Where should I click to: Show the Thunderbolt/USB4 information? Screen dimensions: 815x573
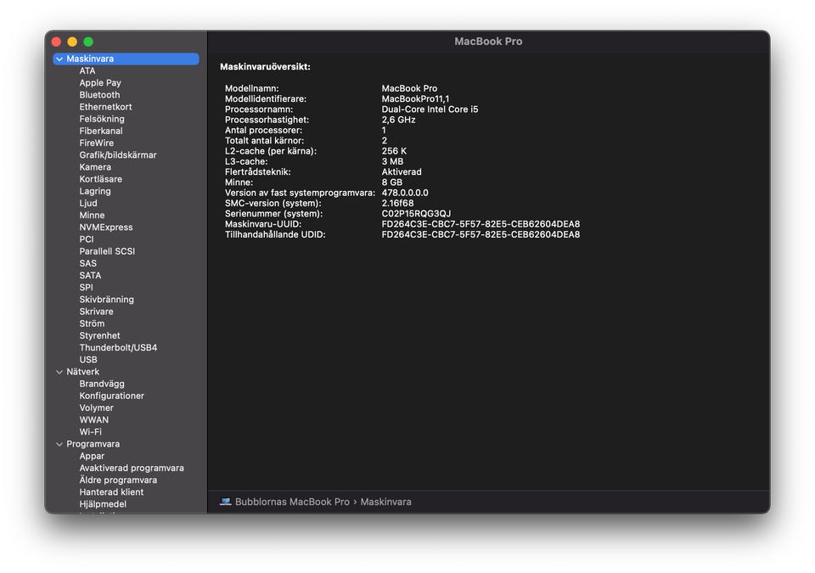118,348
